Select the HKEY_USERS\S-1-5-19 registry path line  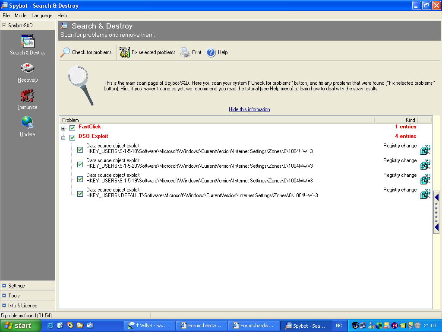pos(199,181)
